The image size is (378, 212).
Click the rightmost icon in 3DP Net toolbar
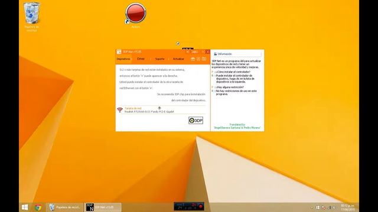204,59
